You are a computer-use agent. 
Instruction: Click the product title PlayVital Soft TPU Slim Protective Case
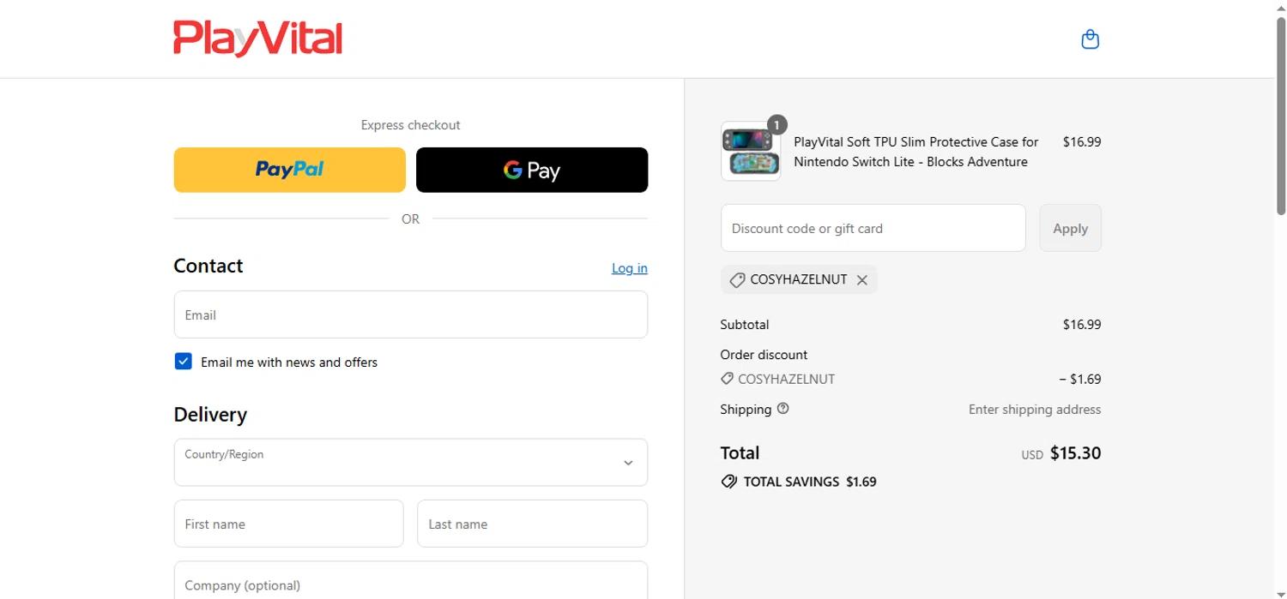point(916,152)
